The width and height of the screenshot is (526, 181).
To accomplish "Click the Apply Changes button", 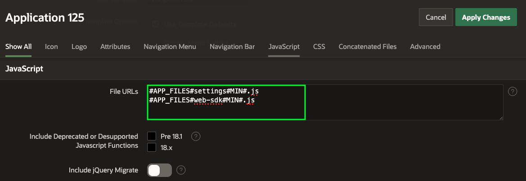I will [486, 18].
